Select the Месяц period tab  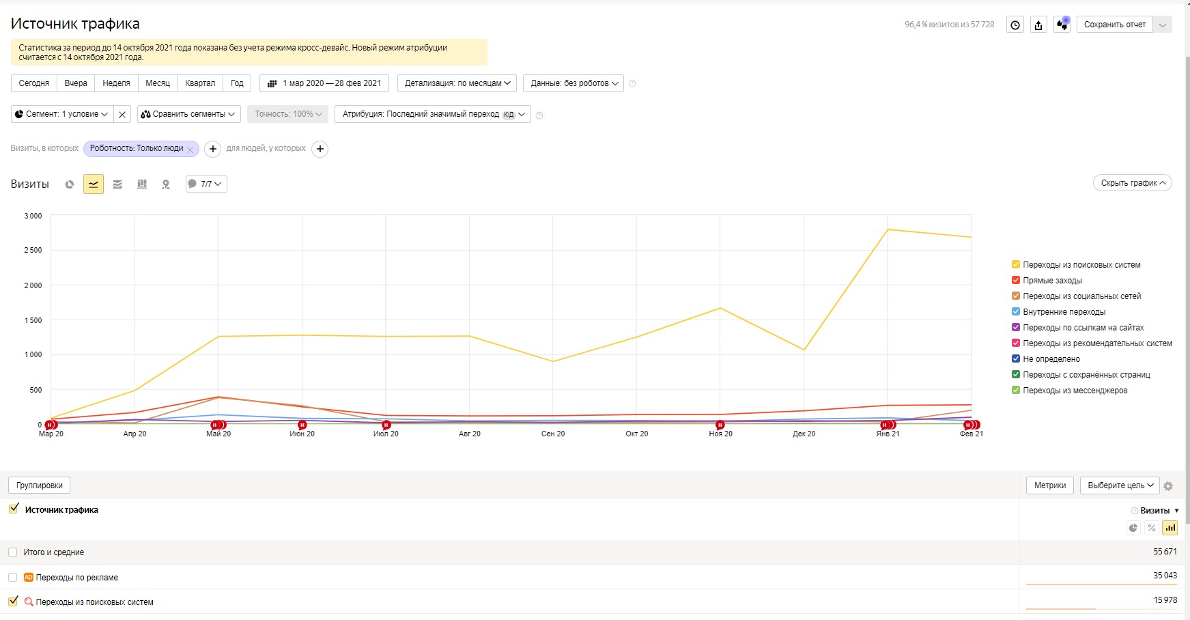point(158,83)
